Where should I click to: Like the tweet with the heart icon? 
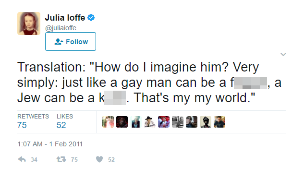click(x=99, y=159)
